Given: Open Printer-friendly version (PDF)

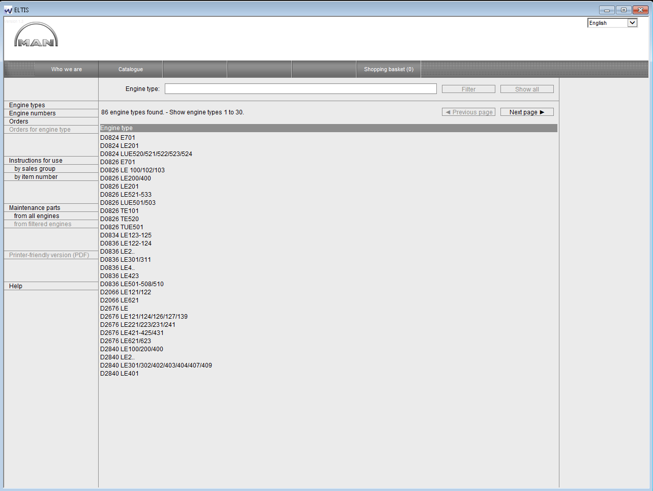Looking at the screenshot, I should 49,255.
